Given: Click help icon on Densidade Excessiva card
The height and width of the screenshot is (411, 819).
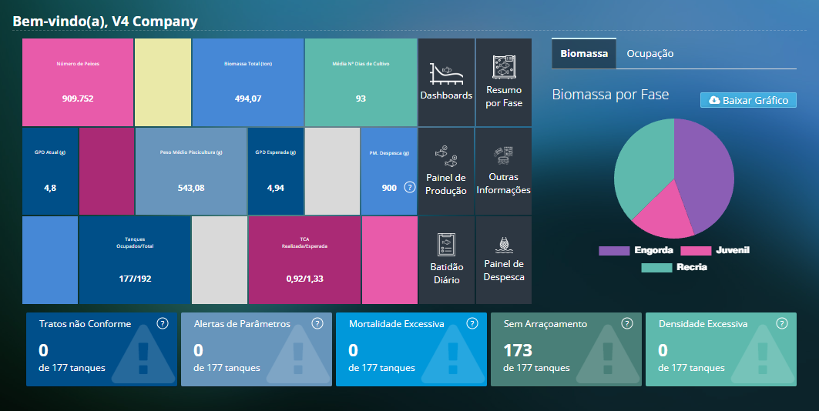Looking at the screenshot, I should point(782,323).
